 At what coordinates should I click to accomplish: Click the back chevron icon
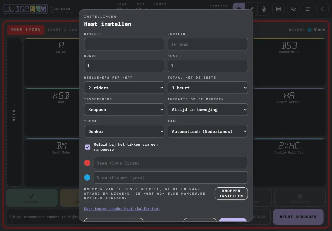click(322, 9)
